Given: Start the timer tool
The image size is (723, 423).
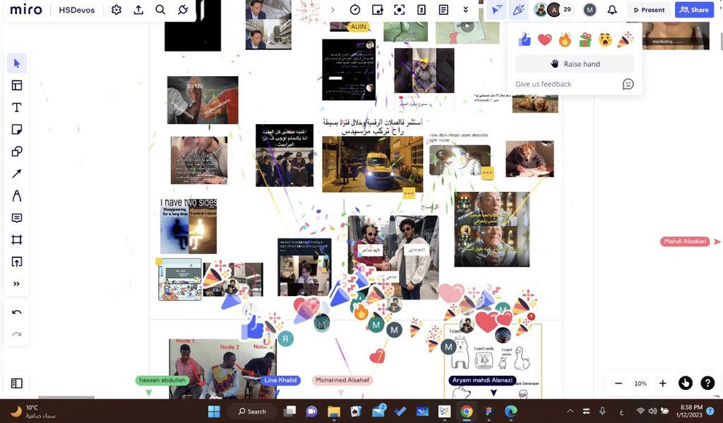Looking at the screenshot, I should pyautogui.click(x=355, y=10).
